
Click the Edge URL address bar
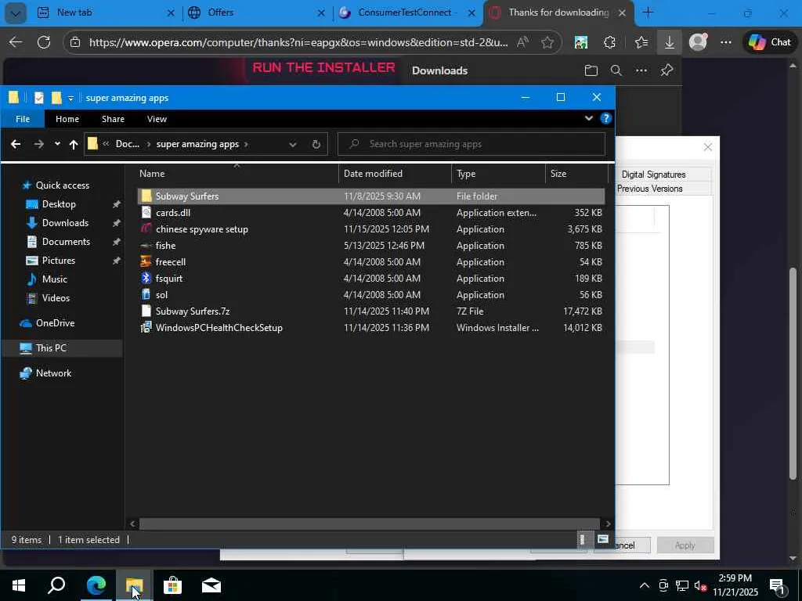click(298, 42)
